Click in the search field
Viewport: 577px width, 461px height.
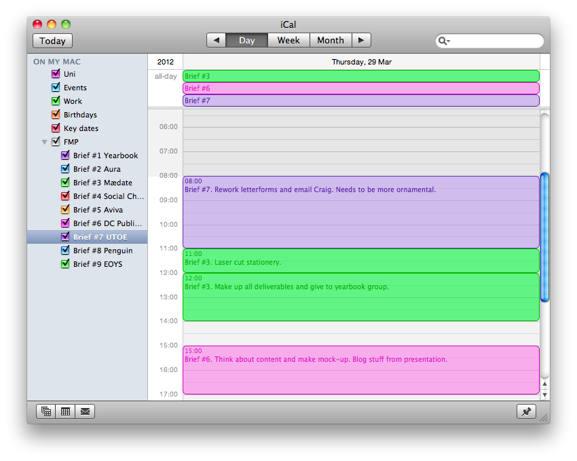point(489,41)
